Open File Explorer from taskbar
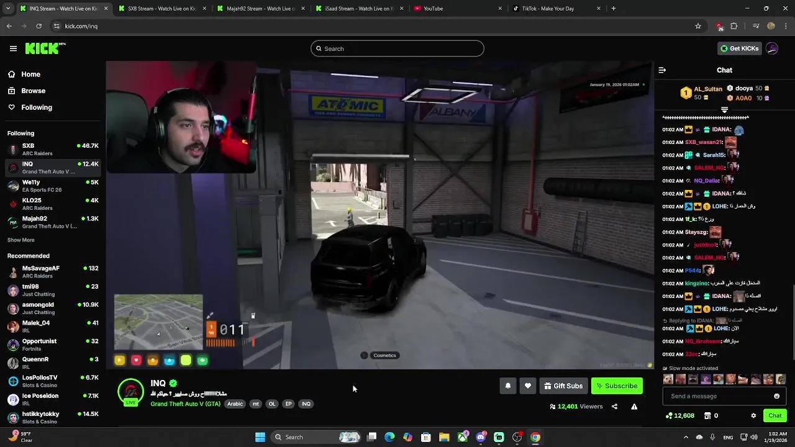Viewport: 795px width, 447px height. coord(444,437)
